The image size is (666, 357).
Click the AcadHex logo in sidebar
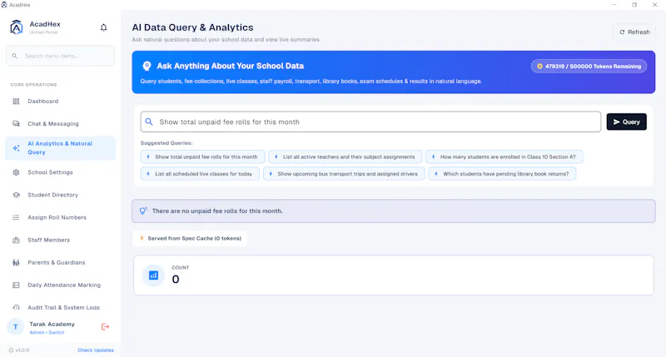[16, 27]
